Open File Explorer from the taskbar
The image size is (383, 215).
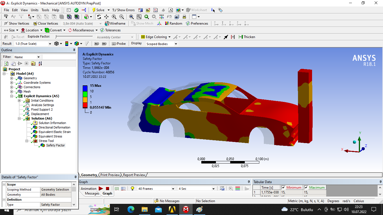tap(145, 209)
